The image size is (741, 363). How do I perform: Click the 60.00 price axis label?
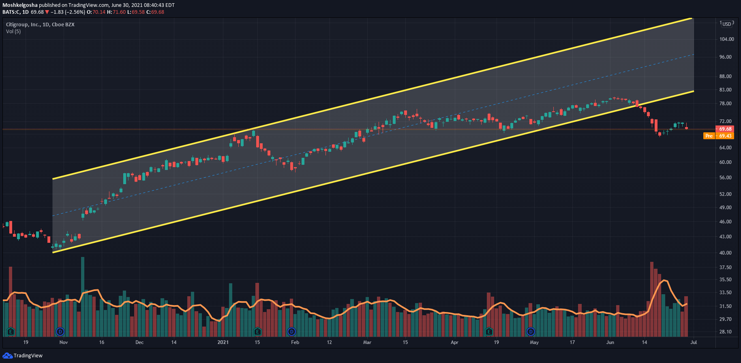coord(725,162)
